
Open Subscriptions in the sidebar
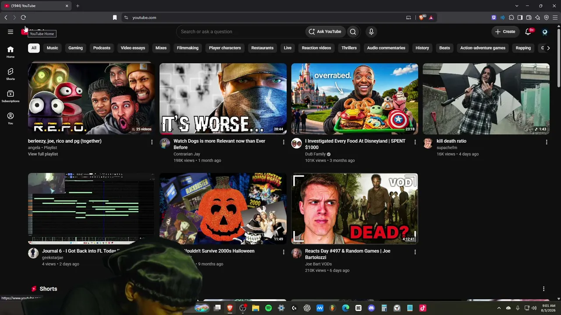[11, 96]
